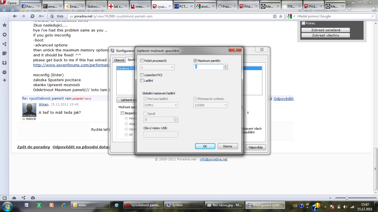Screen dimensions: 378x212
Task: Open the 115200 baud rate dropdown
Action: (211, 105)
